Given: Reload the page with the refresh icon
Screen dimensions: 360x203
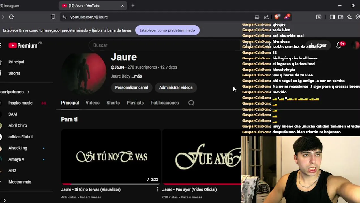Looking at the screenshot, I should coord(11,17).
